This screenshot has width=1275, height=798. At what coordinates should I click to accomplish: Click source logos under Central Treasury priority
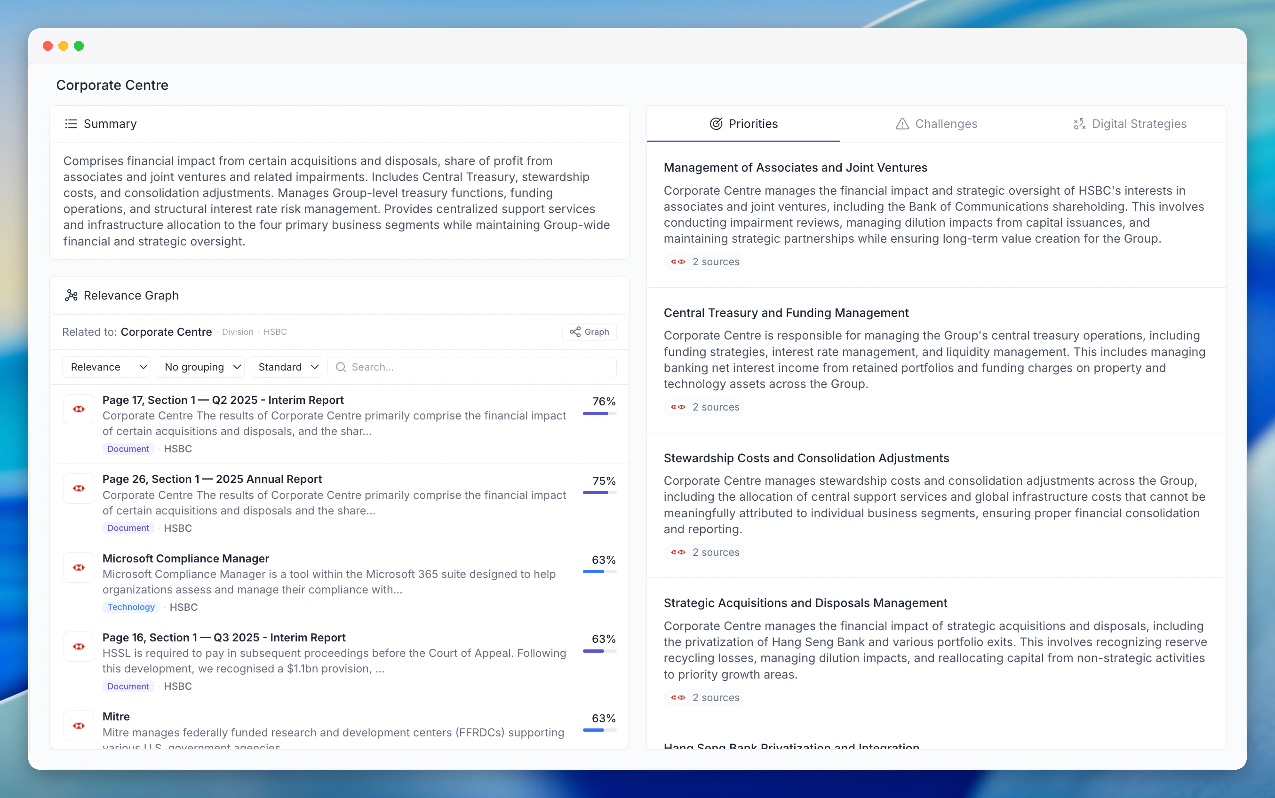(678, 407)
